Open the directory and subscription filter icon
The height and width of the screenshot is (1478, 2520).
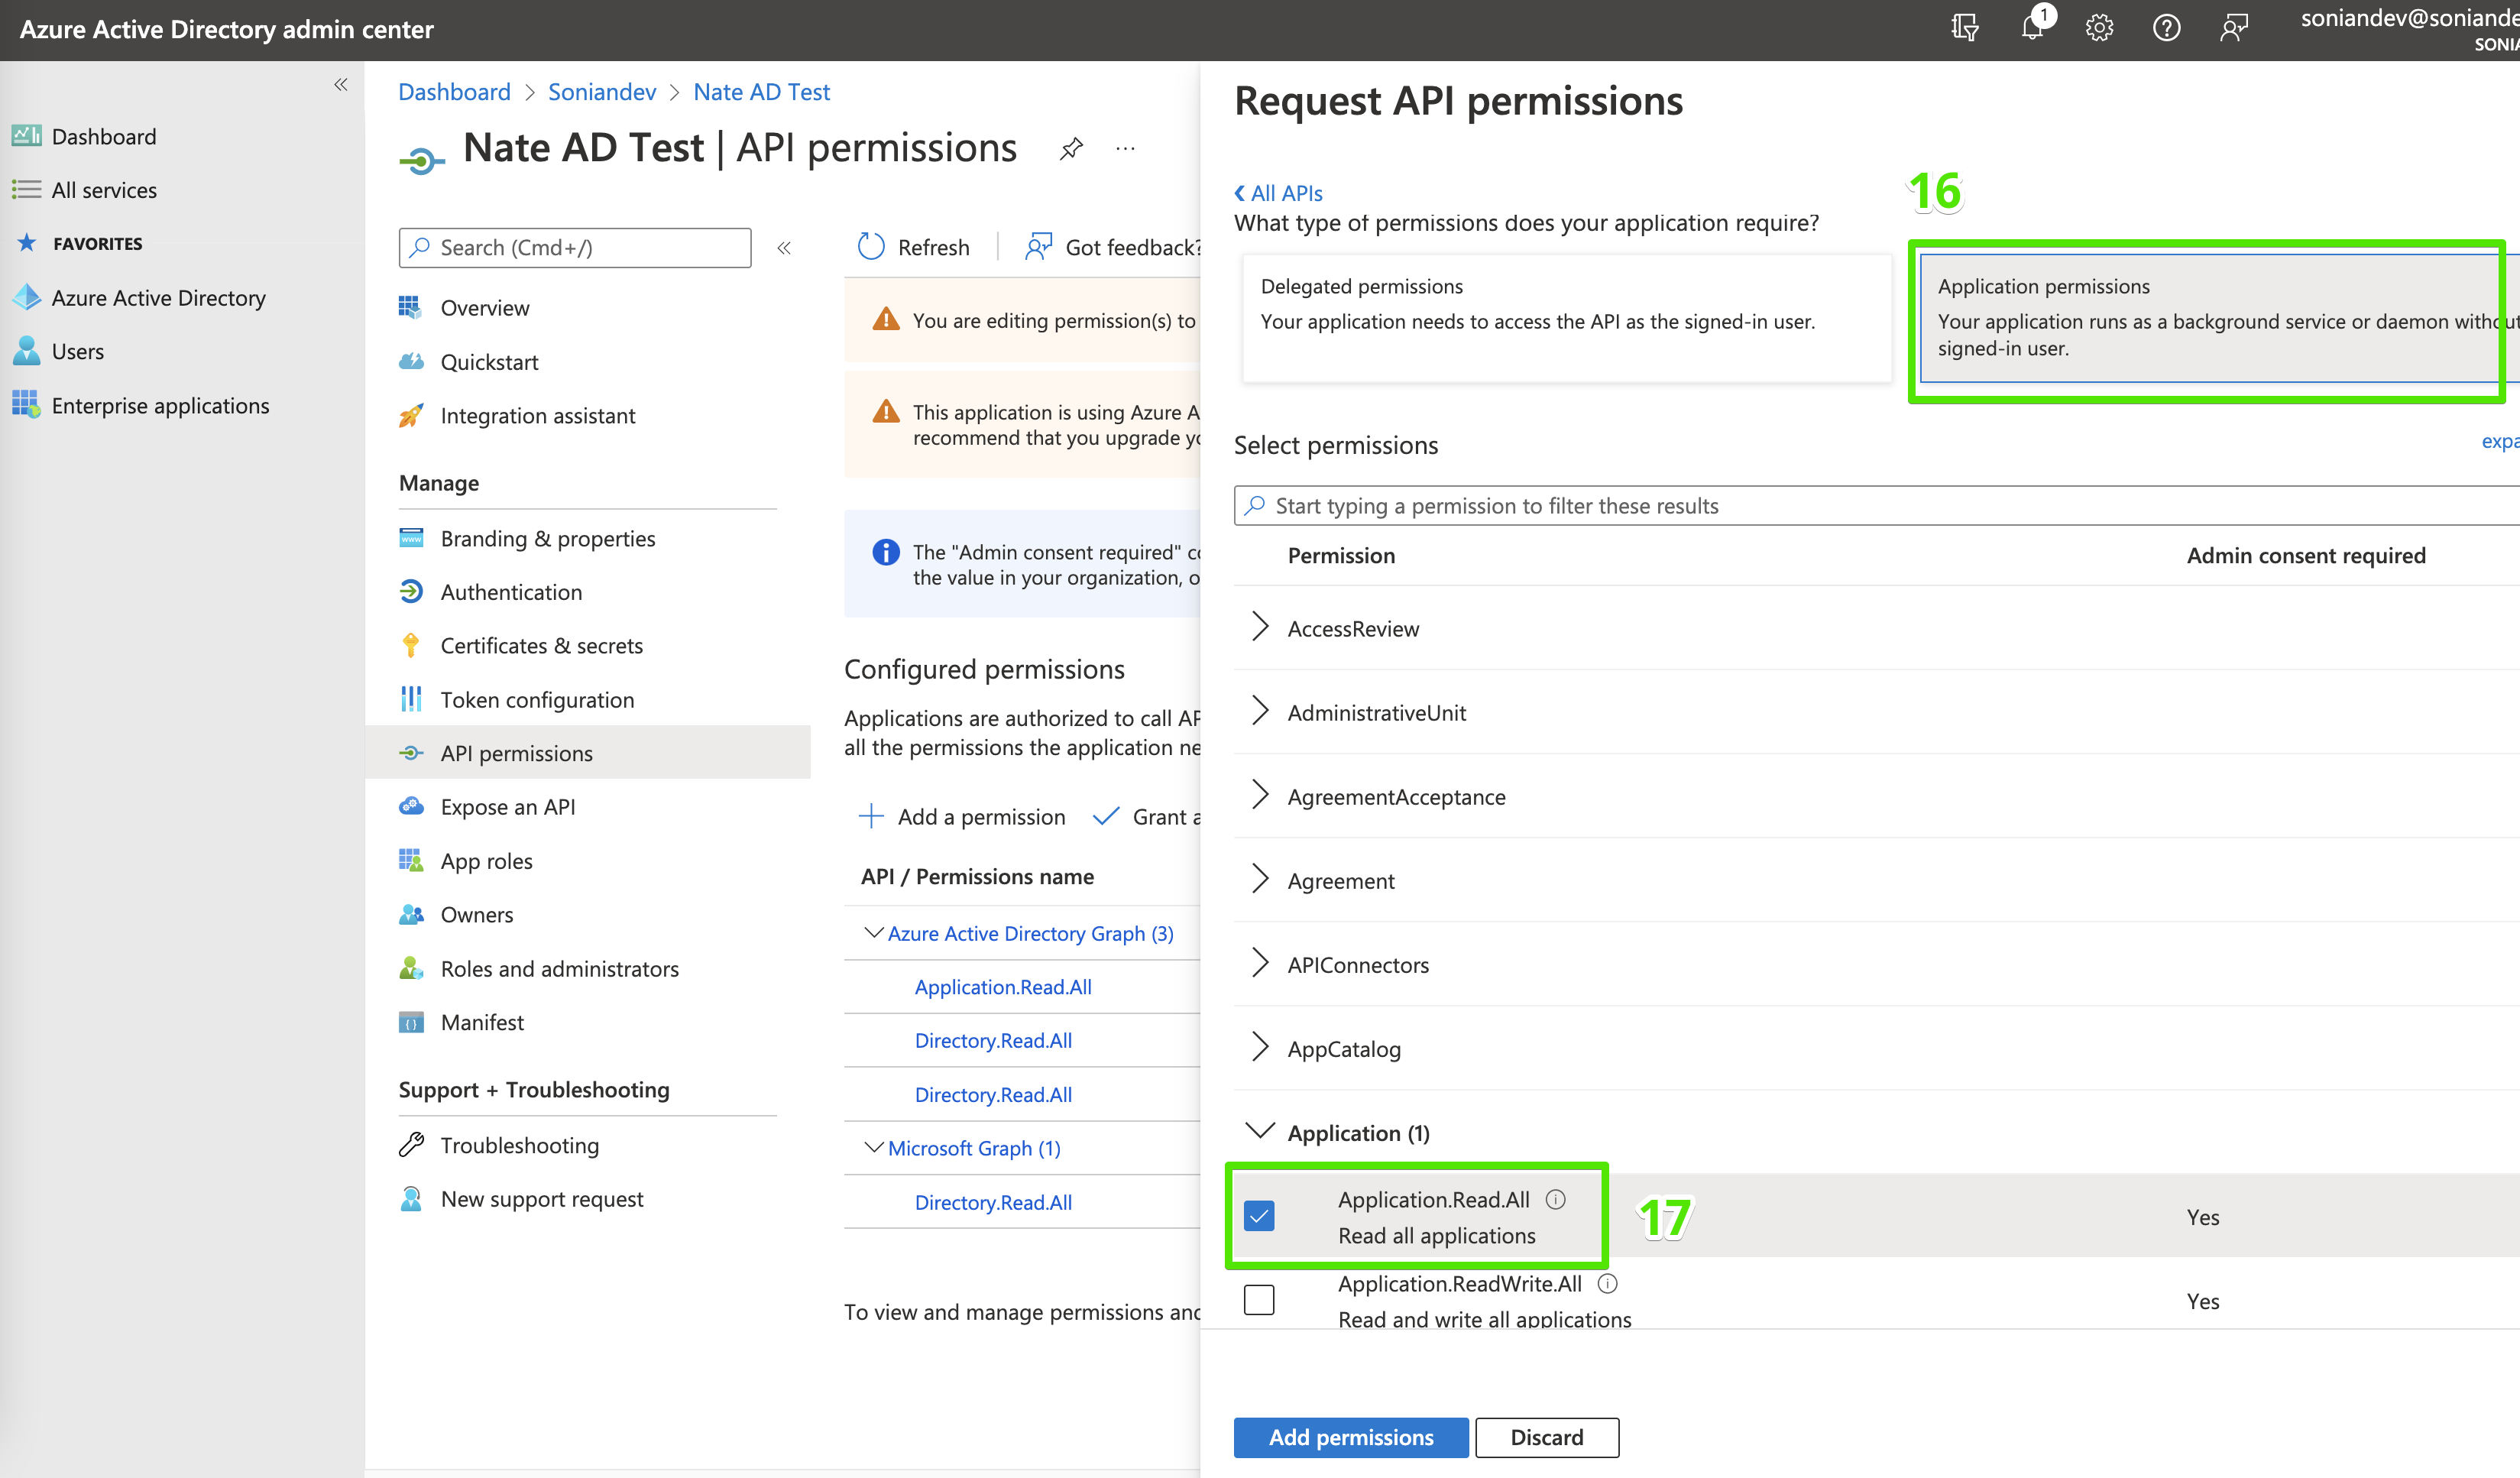1964,28
